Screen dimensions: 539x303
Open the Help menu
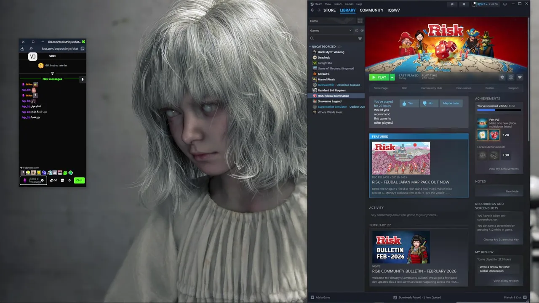pos(359,4)
